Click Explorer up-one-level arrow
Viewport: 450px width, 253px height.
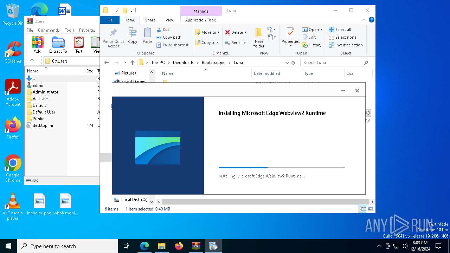tap(132, 63)
